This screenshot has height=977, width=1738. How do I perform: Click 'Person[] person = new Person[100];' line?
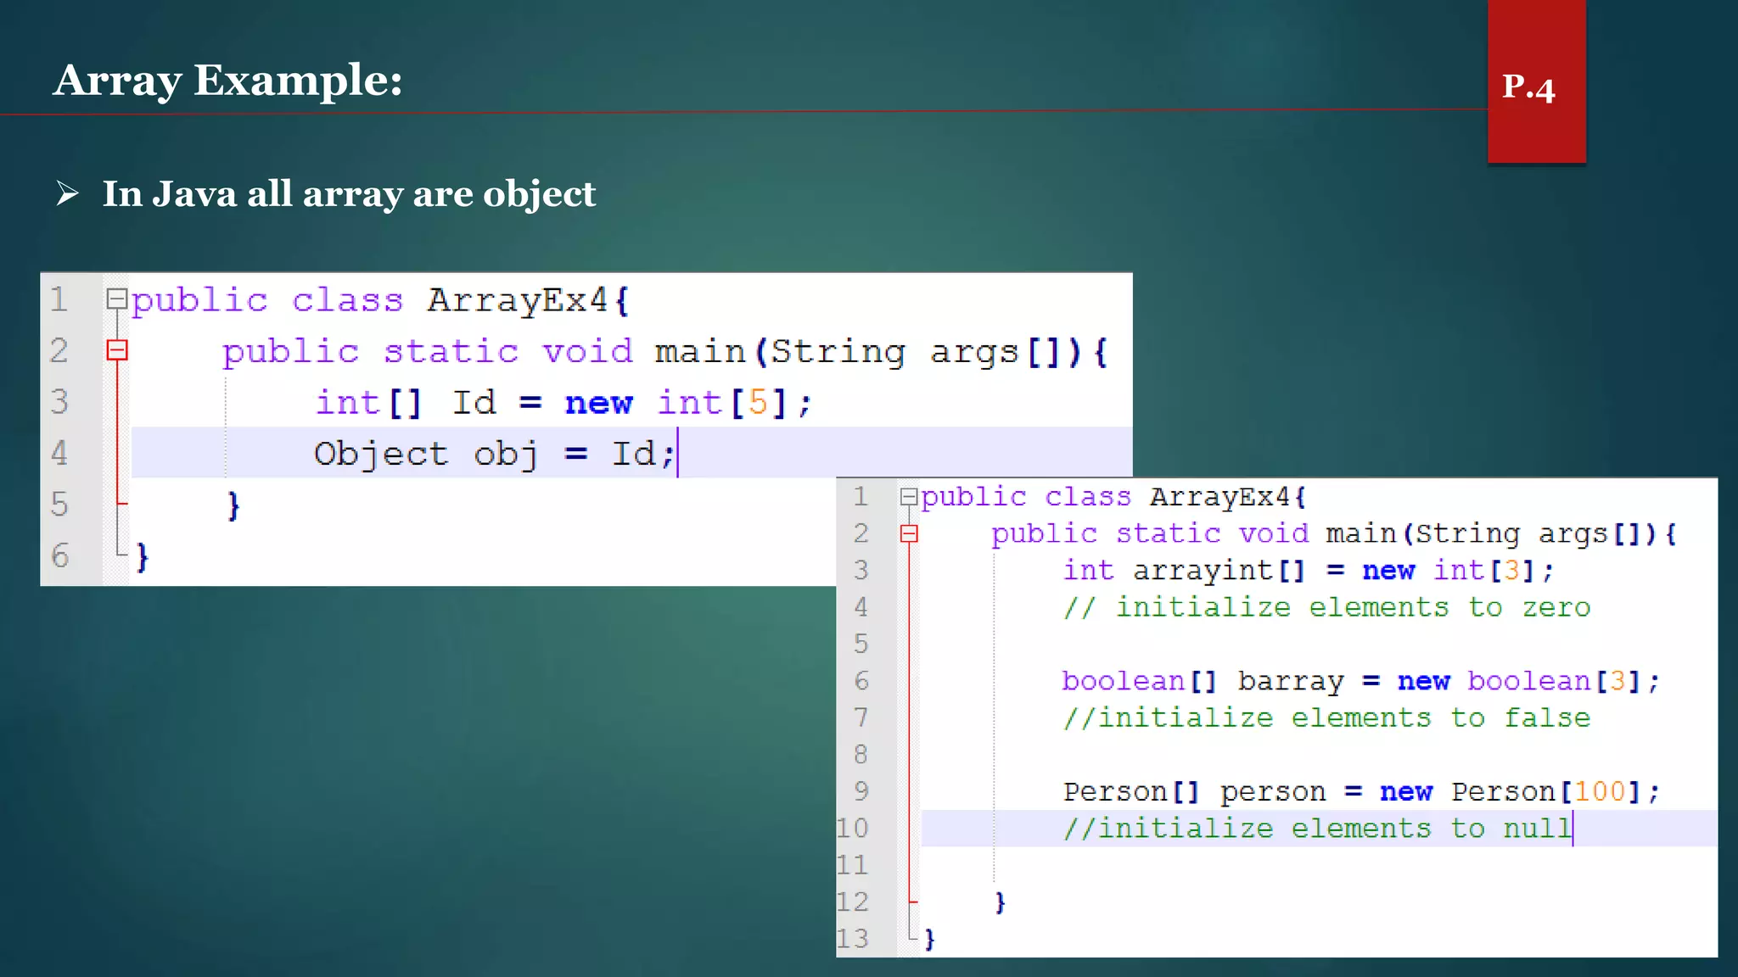tap(1360, 792)
